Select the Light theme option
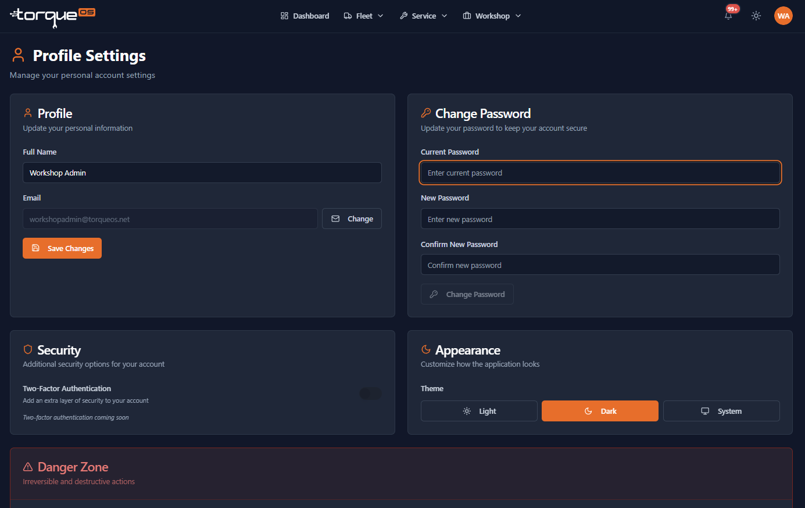The height and width of the screenshot is (508, 805). point(479,411)
